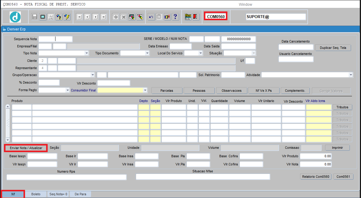The image size is (361, 198).
Task: Expand the Local Do Servico dropdown
Action: point(201,53)
